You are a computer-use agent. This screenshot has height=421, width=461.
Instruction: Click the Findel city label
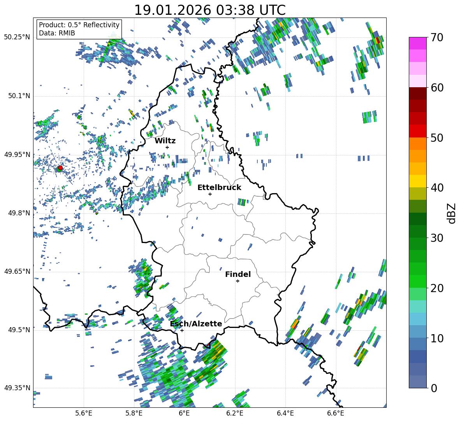coord(238,274)
